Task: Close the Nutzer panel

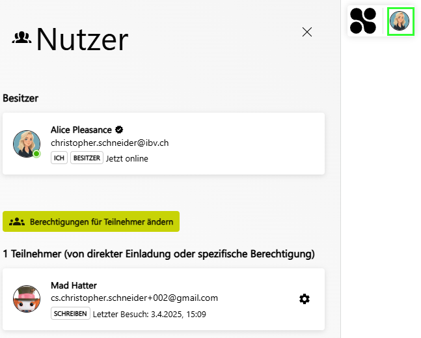Action: pos(307,32)
